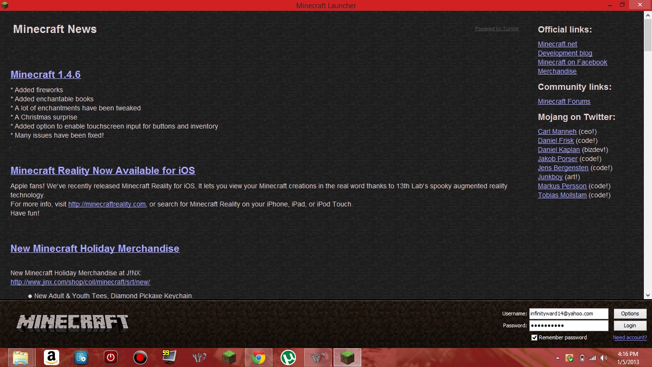Check the battery status tray icon
This screenshot has height=367, width=652.
582,358
